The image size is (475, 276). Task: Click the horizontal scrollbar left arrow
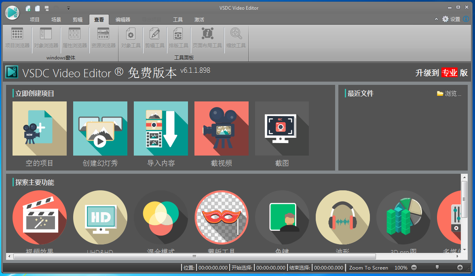[x=9, y=256]
